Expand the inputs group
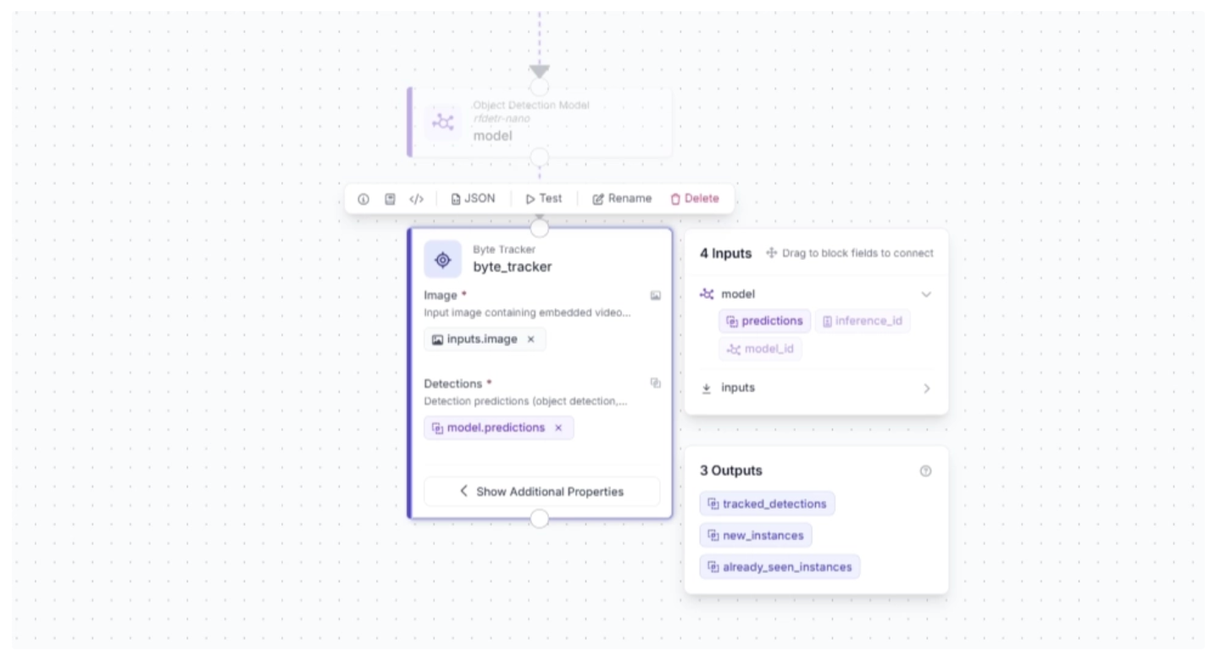Viewport: 1215px width, 672px height. [x=926, y=388]
